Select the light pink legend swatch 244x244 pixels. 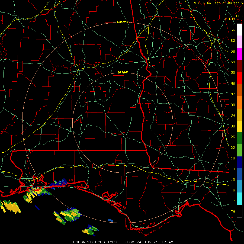tap(239, 42)
